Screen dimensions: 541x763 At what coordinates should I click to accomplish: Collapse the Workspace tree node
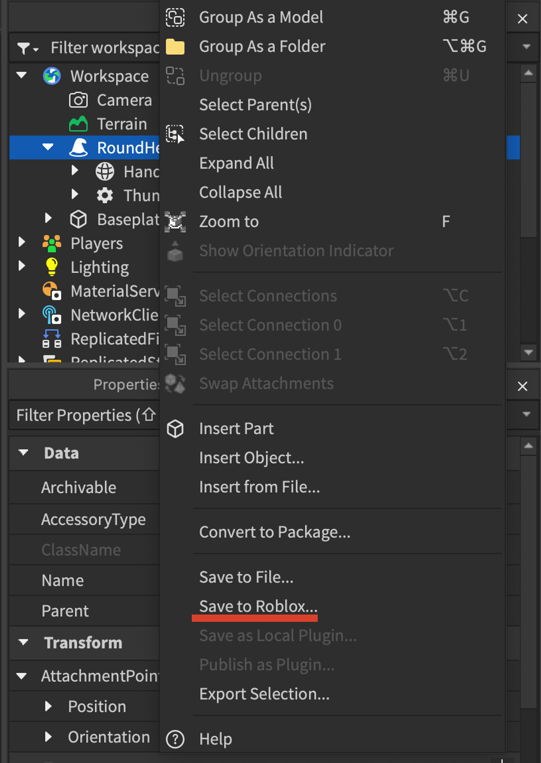point(22,75)
